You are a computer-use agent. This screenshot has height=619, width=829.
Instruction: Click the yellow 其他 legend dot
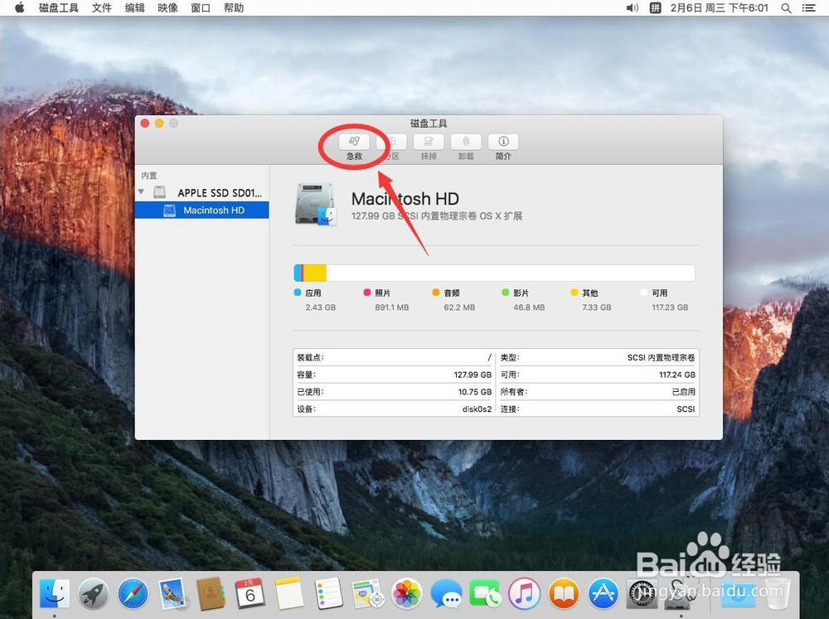coord(574,293)
